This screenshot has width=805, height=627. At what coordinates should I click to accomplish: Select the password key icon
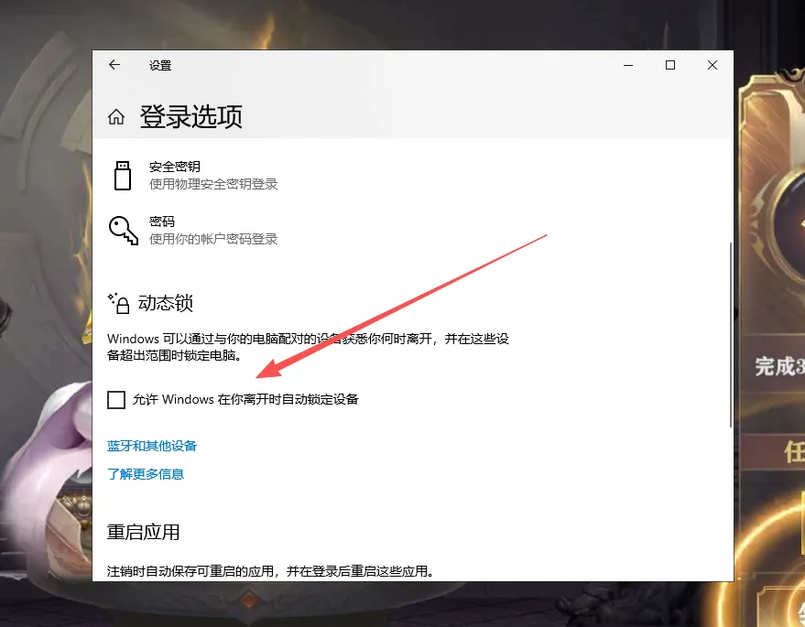[x=124, y=230]
